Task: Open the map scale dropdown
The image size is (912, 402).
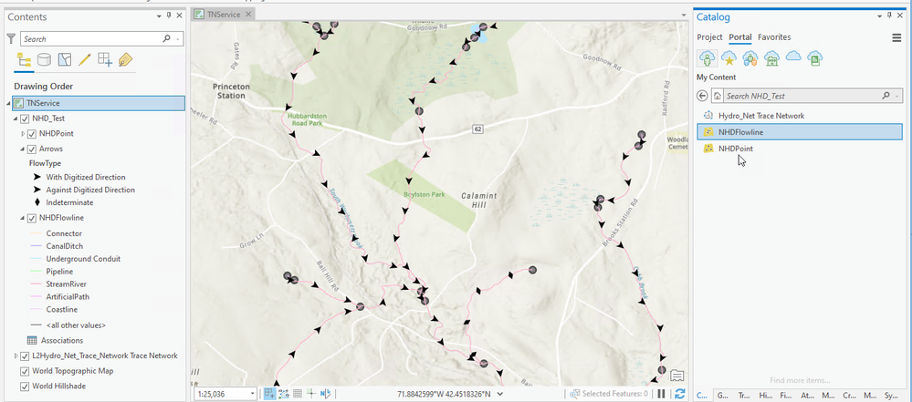Action: pyautogui.click(x=253, y=394)
